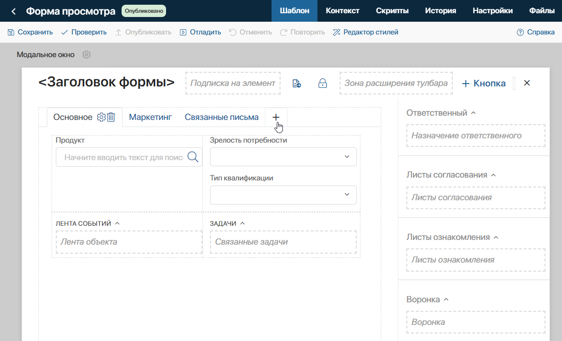Close the modal form with X

[527, 83]
